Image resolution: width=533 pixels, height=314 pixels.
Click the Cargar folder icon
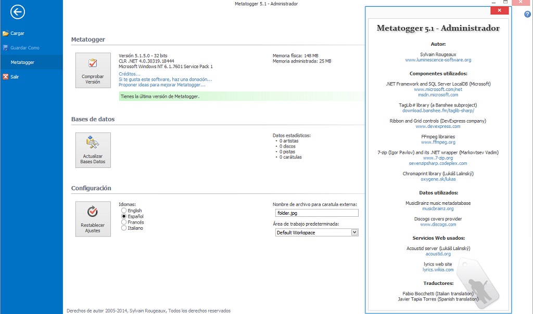pos(5,33)
